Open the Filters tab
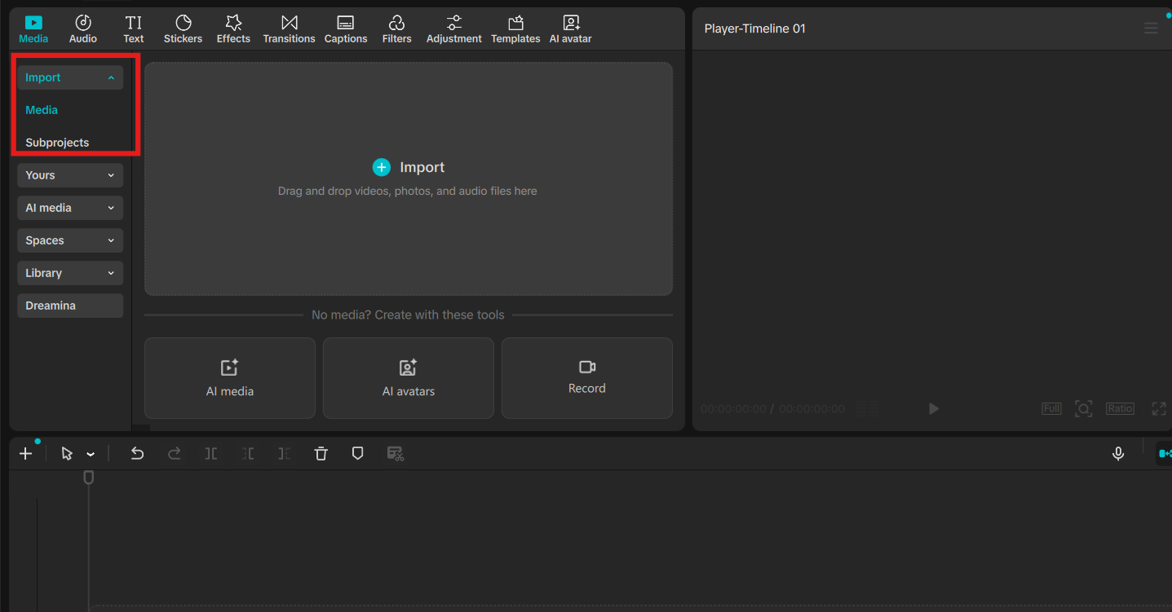The width and height of the screenshot is (1172, 612). [x=397, y=29]
